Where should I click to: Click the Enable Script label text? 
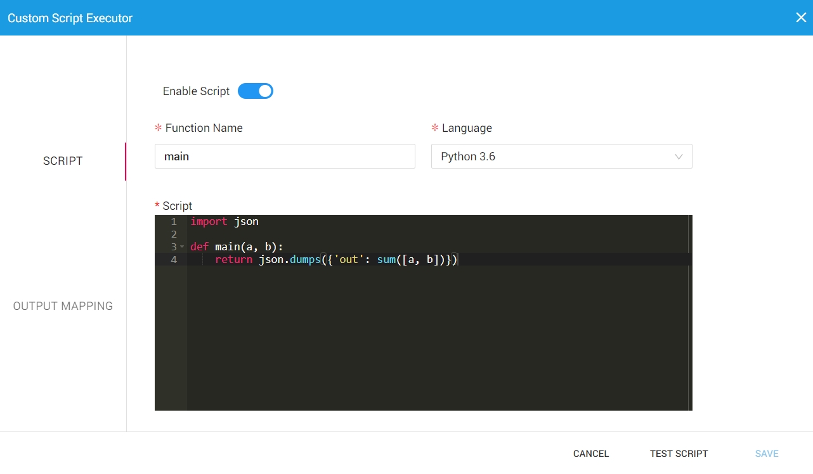click(196, 91)
